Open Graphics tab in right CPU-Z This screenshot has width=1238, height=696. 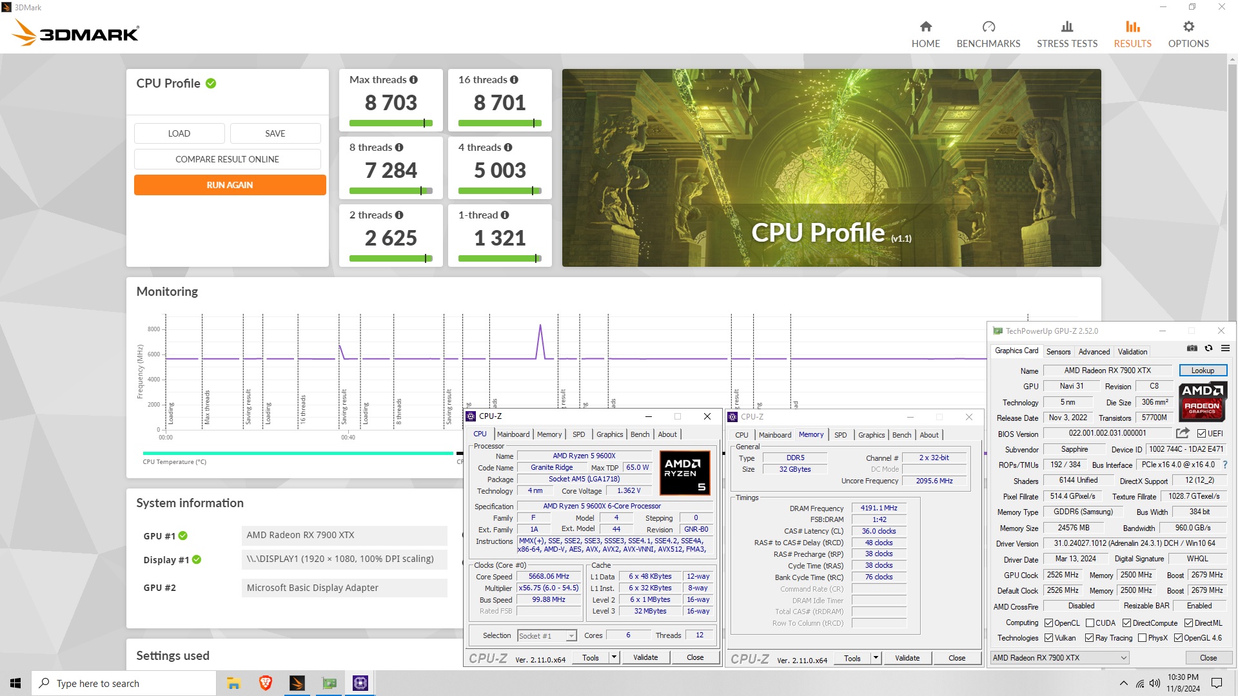(871, 435)
